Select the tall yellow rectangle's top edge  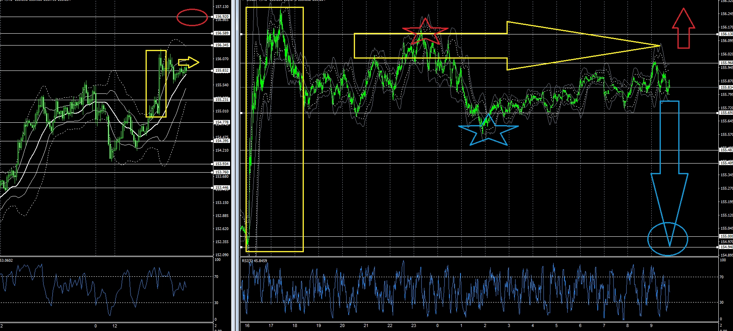pos(274,7)
